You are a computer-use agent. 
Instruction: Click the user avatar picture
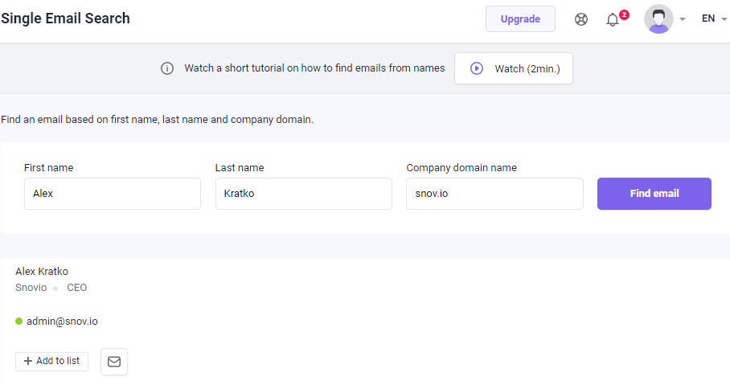pos(658,19)
